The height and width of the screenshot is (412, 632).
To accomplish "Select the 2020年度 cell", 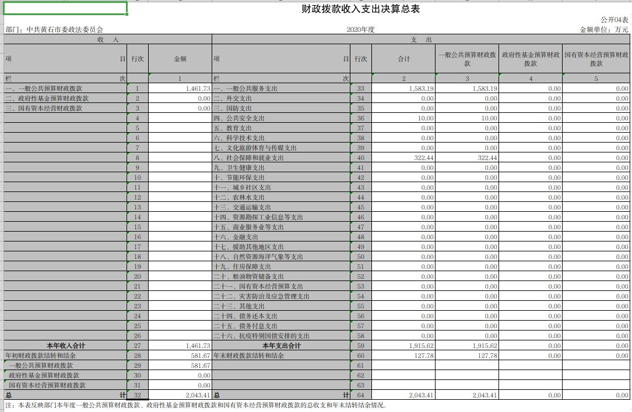I will [360, 29].
